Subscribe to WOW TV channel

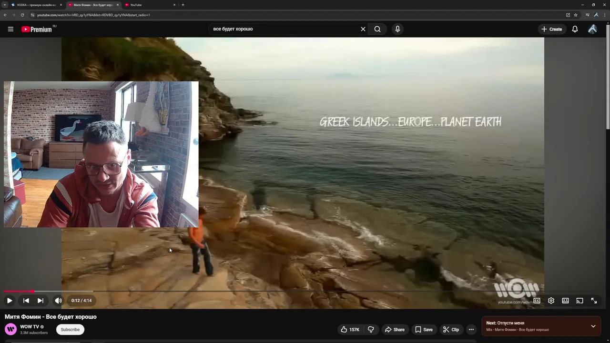[70, 330]
